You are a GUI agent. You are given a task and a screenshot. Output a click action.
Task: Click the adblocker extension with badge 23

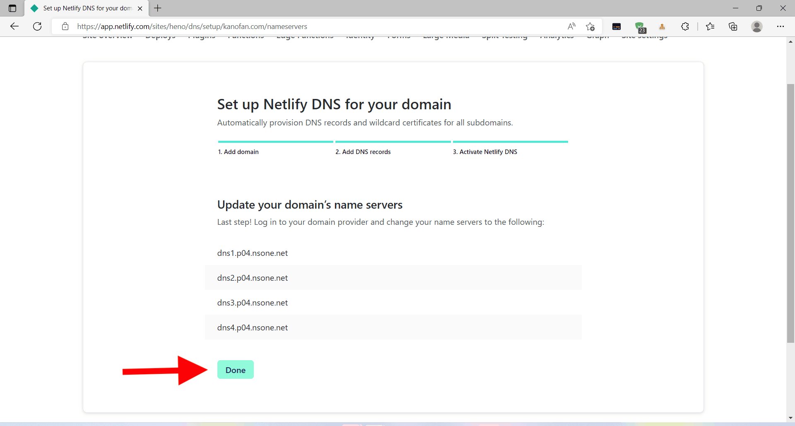[x=641, y=26]
